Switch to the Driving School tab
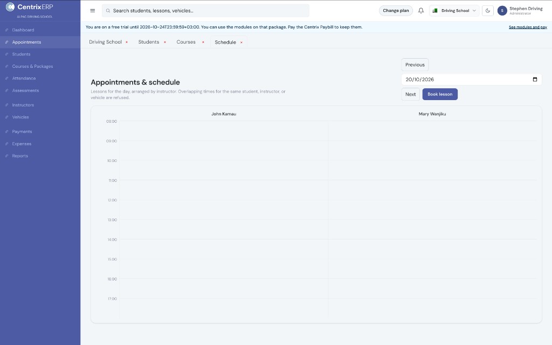The height and width of the screenshot is (345, 552). (x=105, y=42)
